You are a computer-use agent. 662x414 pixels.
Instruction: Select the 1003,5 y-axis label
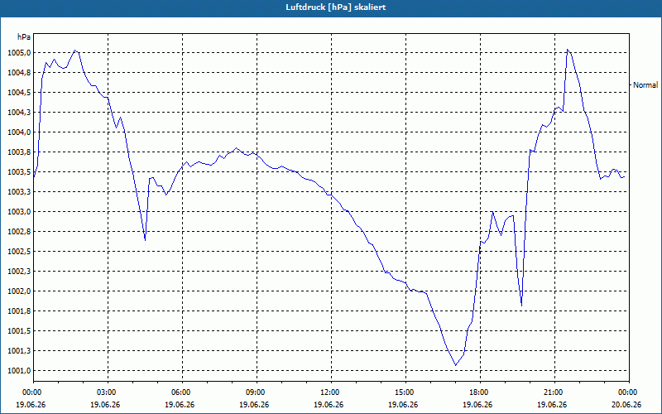pos(19,172)
